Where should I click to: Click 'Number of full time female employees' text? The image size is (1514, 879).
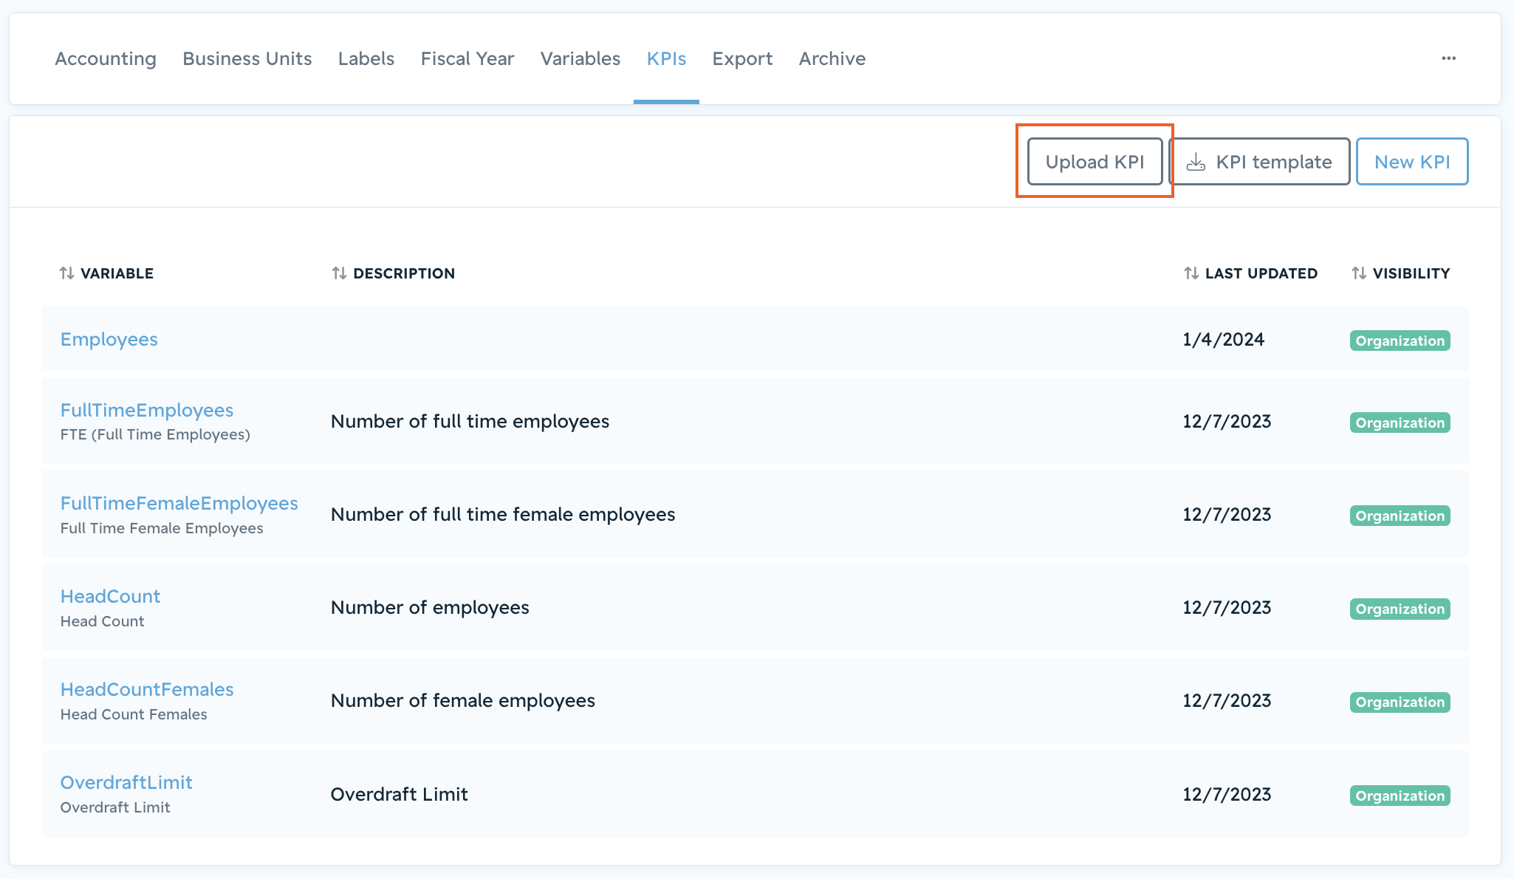[503, 515]
